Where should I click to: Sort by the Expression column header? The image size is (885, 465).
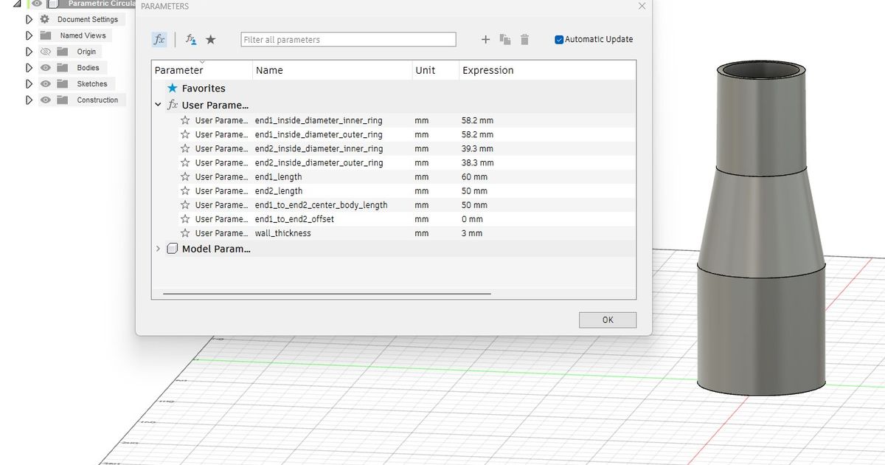(x=487, y=71)
